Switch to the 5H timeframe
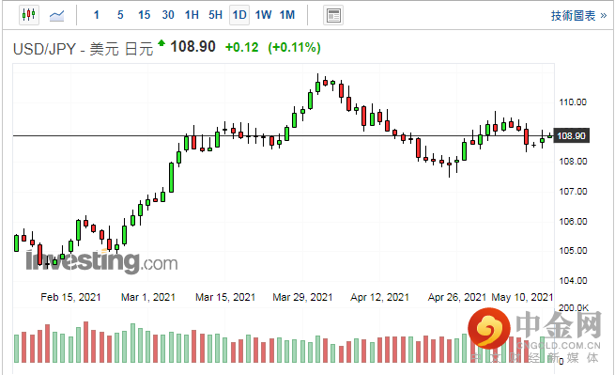The image size is (615, 375). 215,15
